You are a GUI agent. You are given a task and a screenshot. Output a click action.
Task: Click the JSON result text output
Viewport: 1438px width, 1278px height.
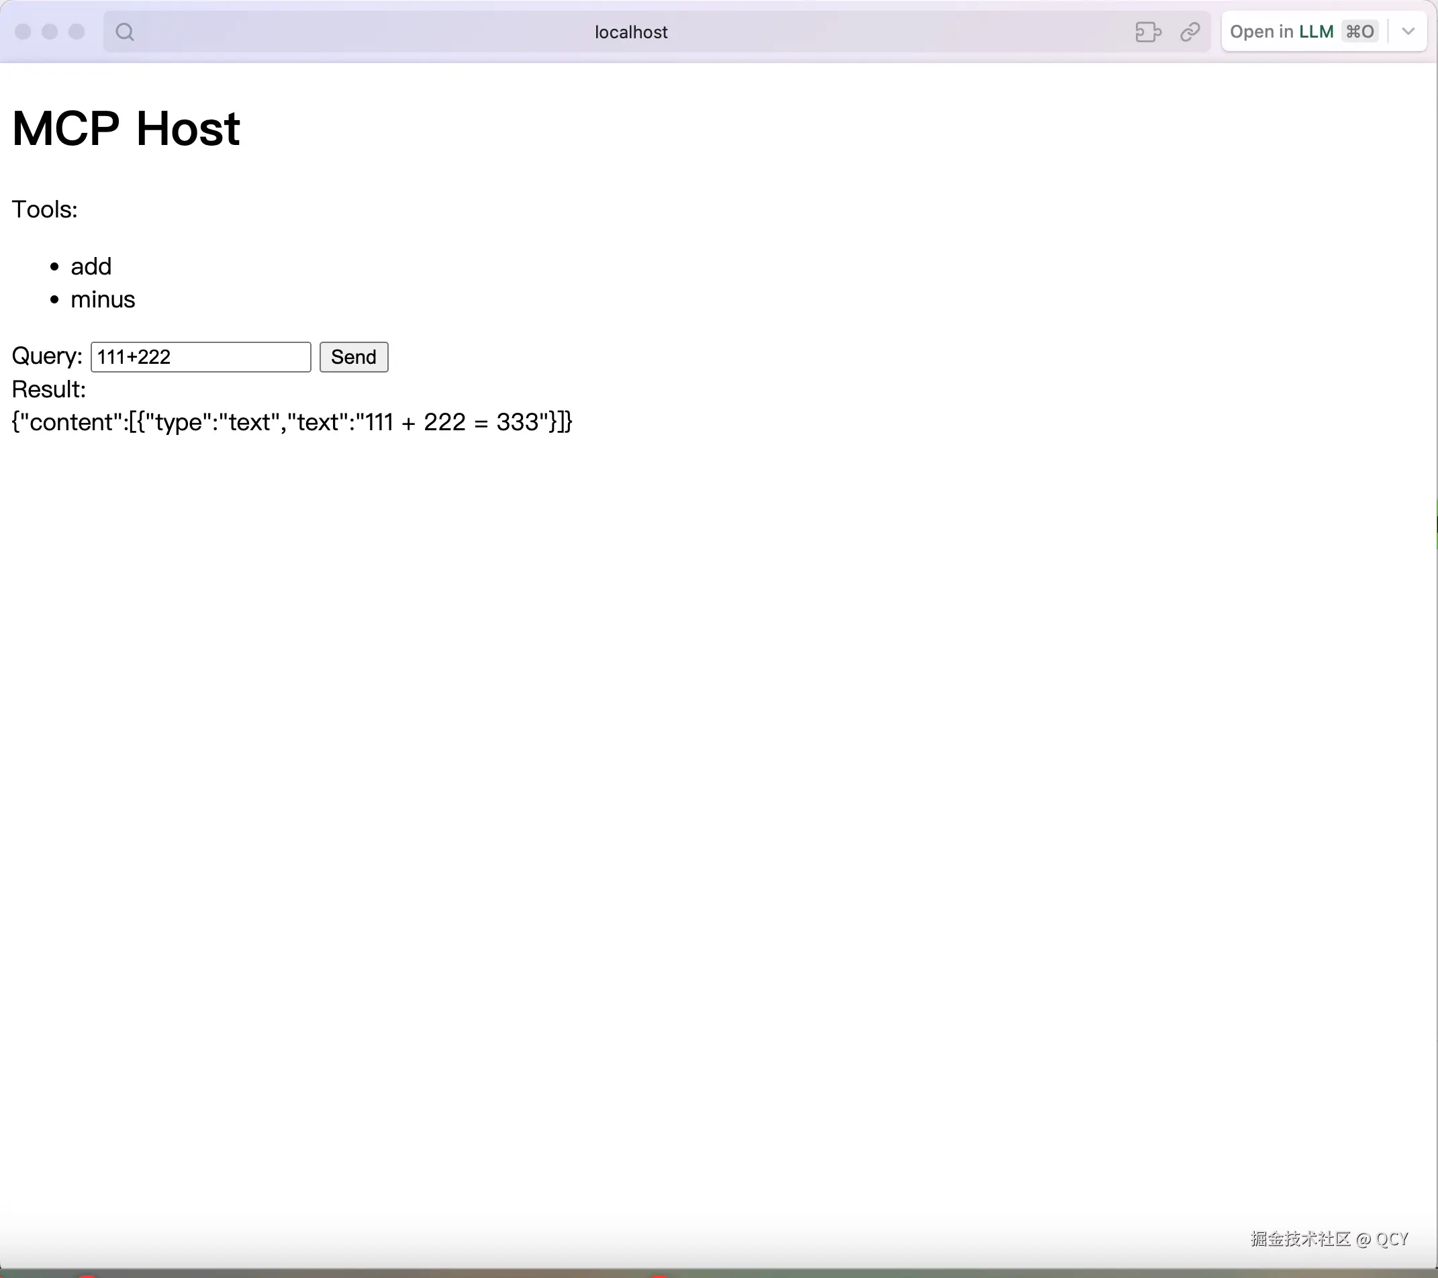pyautogui.click(x=292, y=422)
